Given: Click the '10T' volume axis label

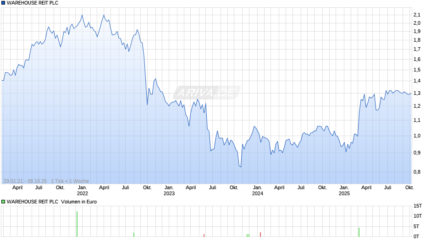Looking at the screenshot, I should coord(418,216).
